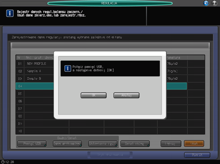Click the clock icon showing 12:28
220x164 pixels.
[3, 162]
